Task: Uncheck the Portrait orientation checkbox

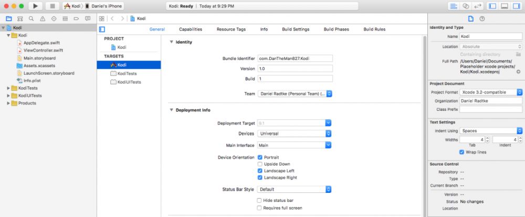Action: tap(260, 157)
